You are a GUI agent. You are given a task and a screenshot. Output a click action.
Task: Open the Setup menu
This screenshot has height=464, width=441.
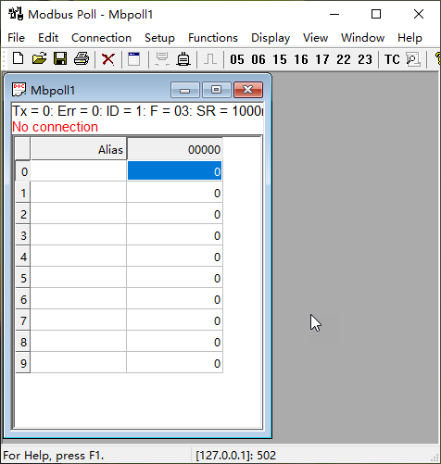[159, 38]
